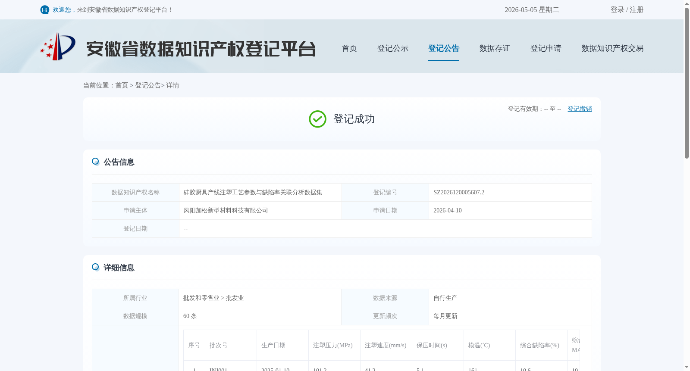
Task: Click the update frequency value 每月更新
Action: 445,316
